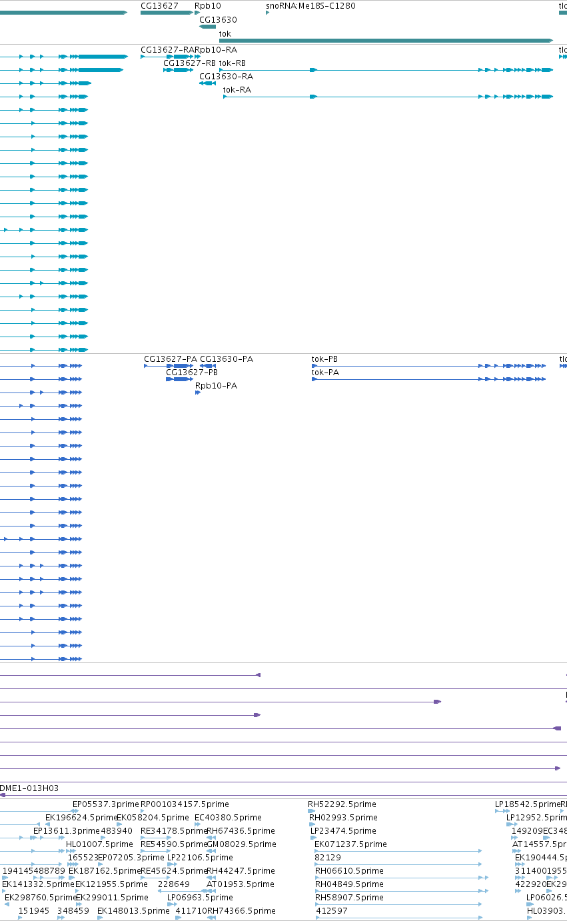Viewport: 567px width, 921px height.
Task: Click the DME1-013H03 label
Action: 29,788
